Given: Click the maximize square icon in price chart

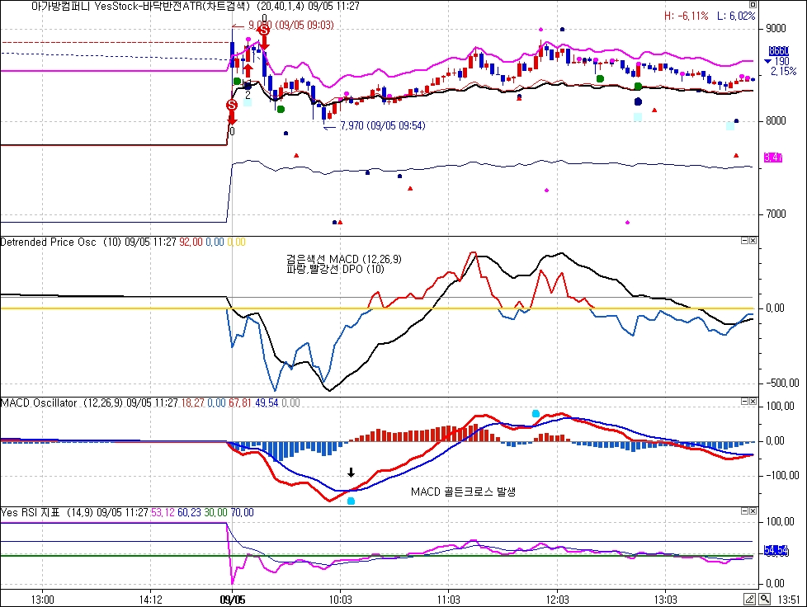Looking at the screenshot, I should (x=753, y=5).
